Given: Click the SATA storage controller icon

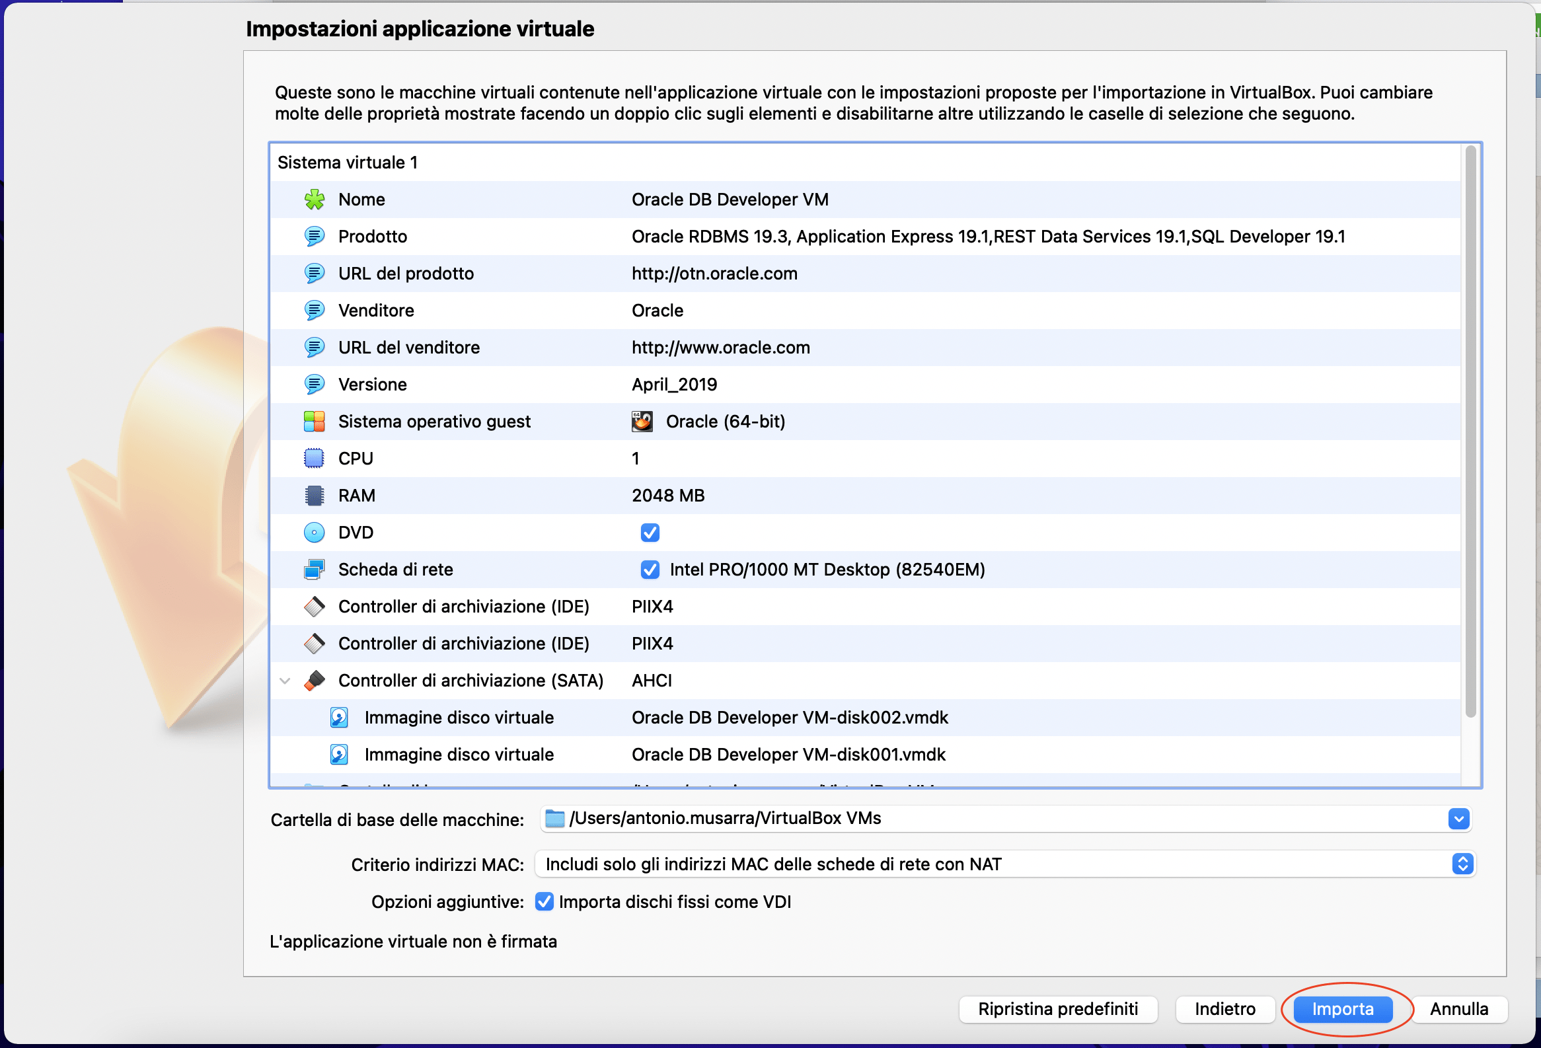Looking at the screenshot, I should click(315, 681).
